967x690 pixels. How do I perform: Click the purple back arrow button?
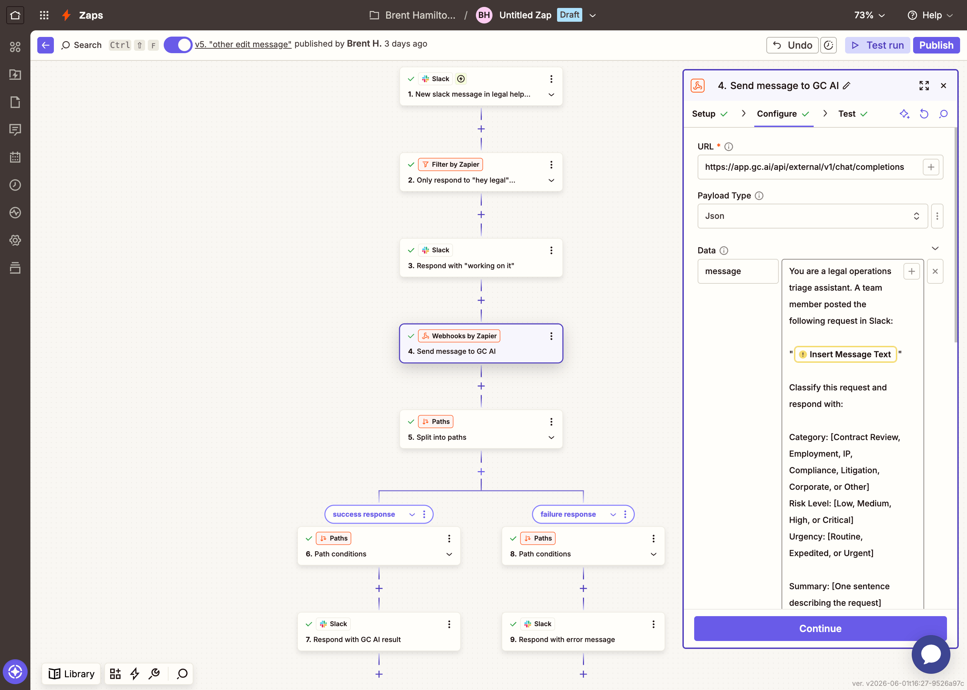45,45
